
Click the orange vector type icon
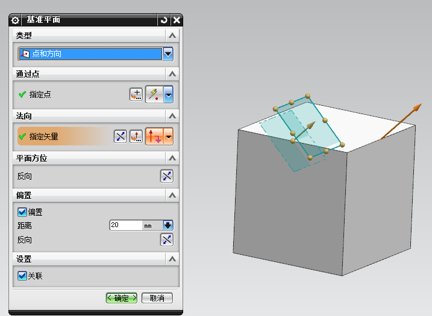click(x=154, y=136)
